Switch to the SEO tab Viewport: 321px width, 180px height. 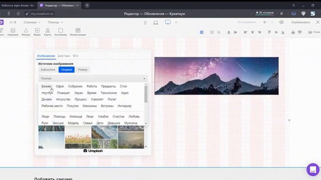pos(76,55)
